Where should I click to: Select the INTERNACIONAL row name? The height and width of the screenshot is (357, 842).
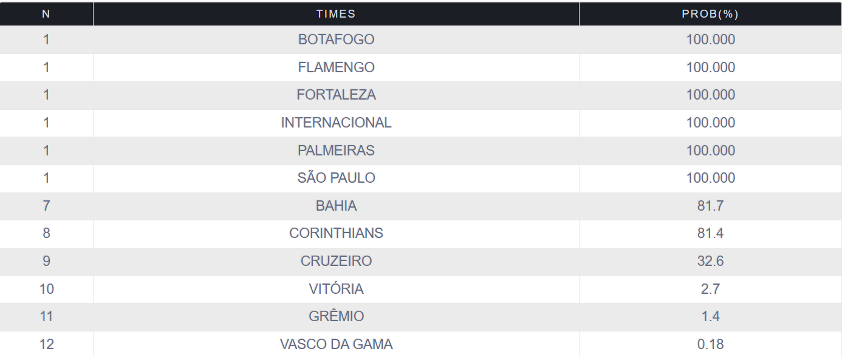336,123
